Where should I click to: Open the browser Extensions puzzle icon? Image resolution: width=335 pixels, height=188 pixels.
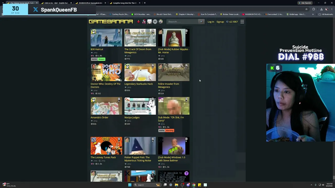(314, 9)
